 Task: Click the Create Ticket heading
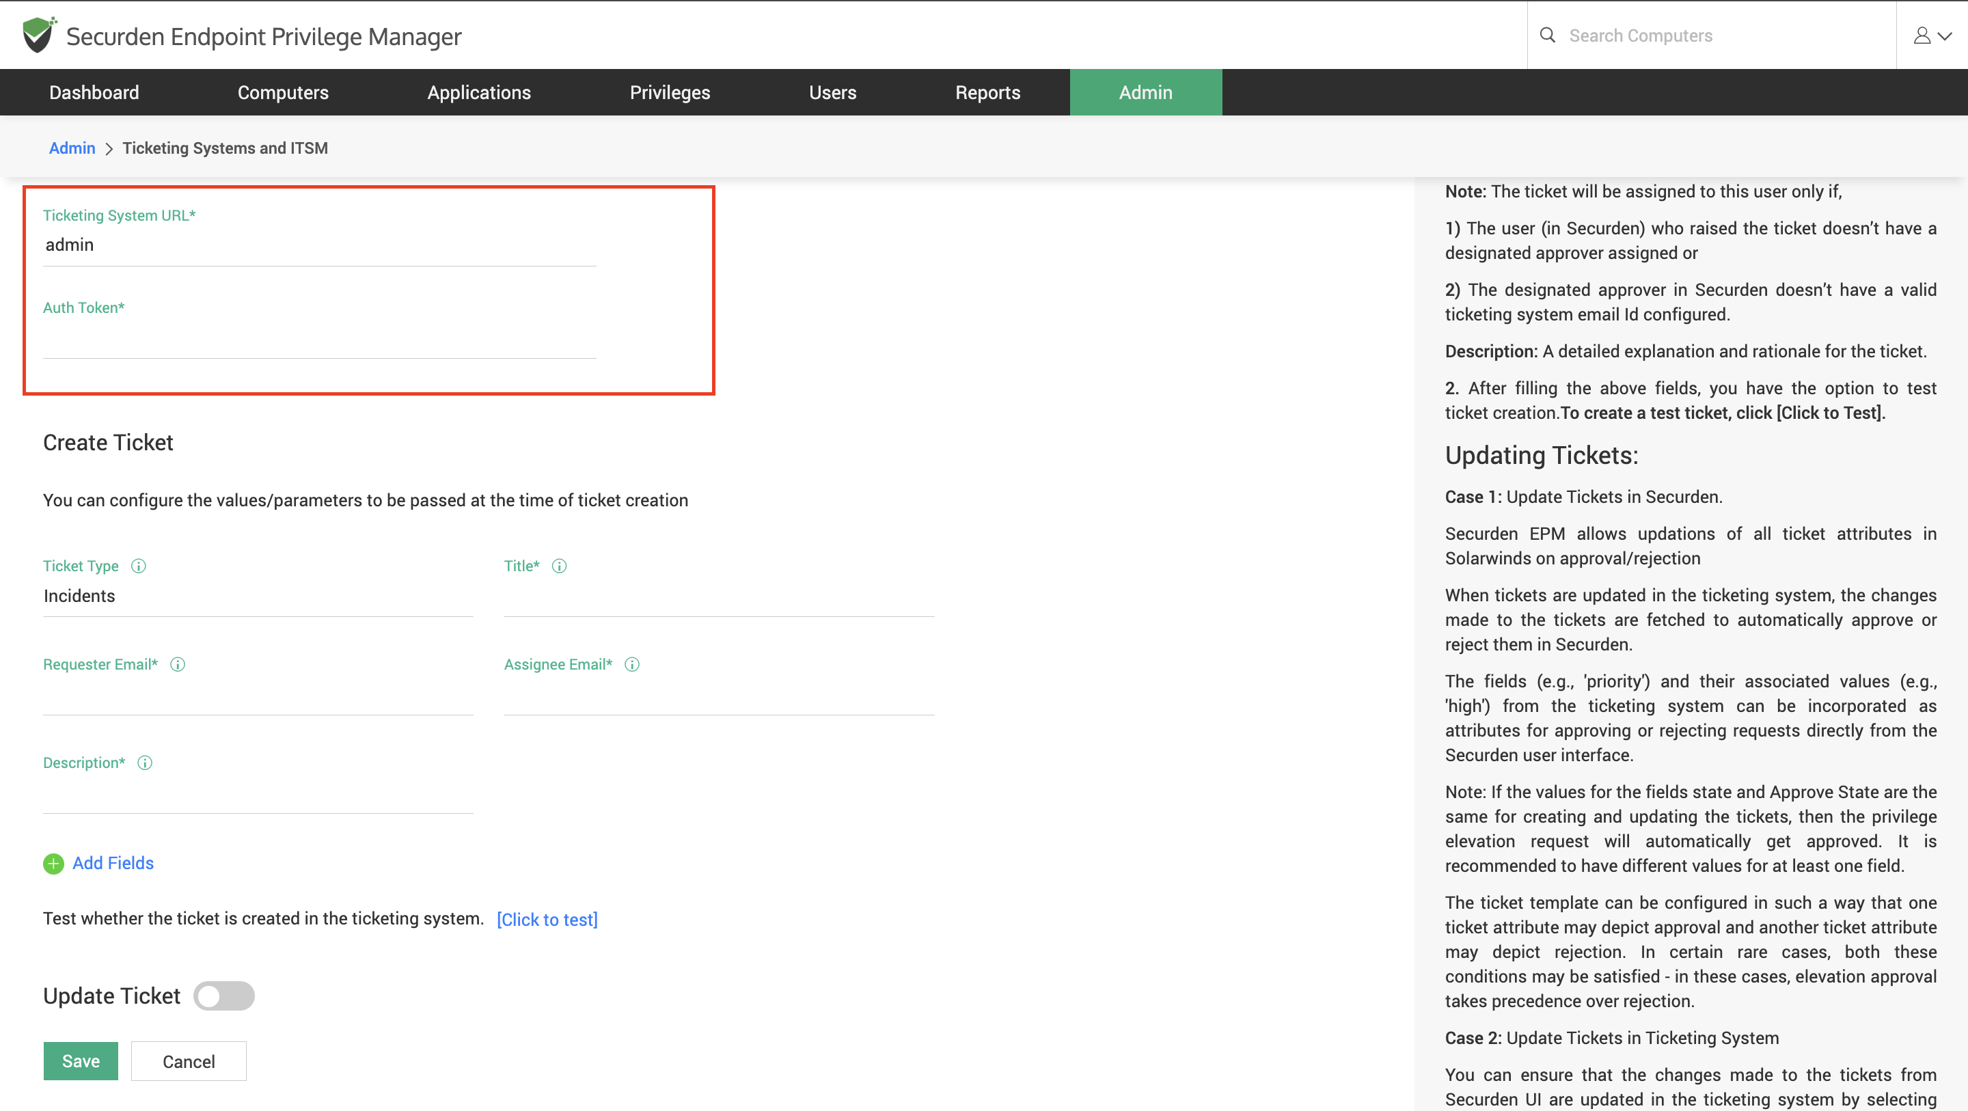point(108,442)
